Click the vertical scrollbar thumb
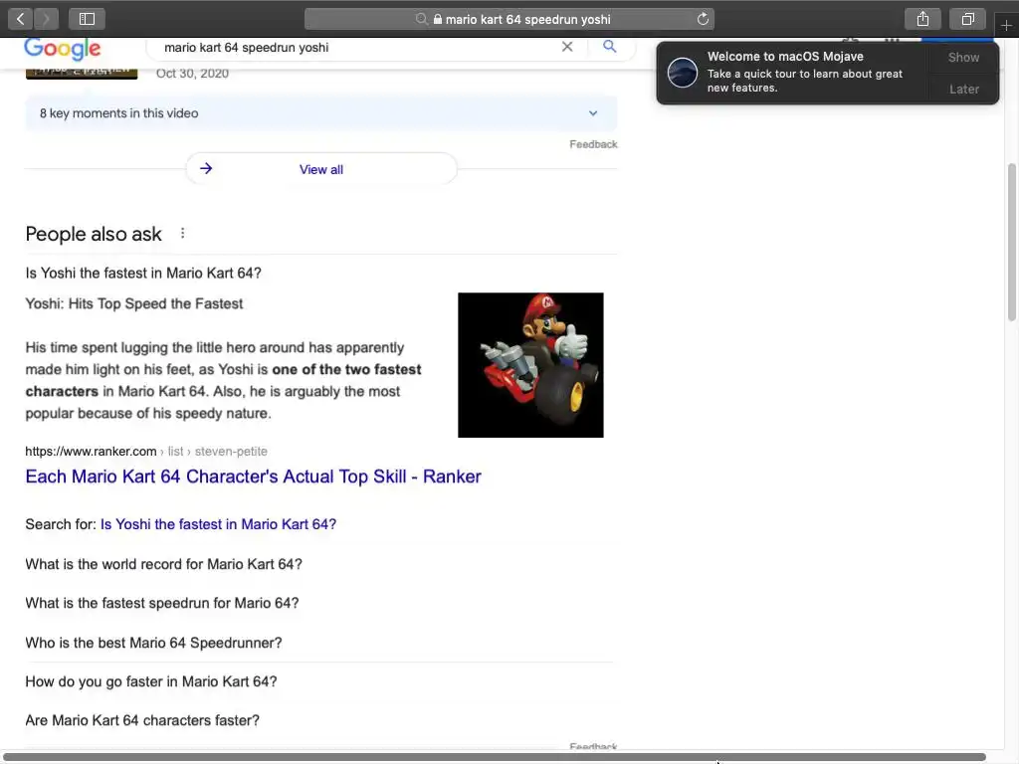 click(1012, 243)
